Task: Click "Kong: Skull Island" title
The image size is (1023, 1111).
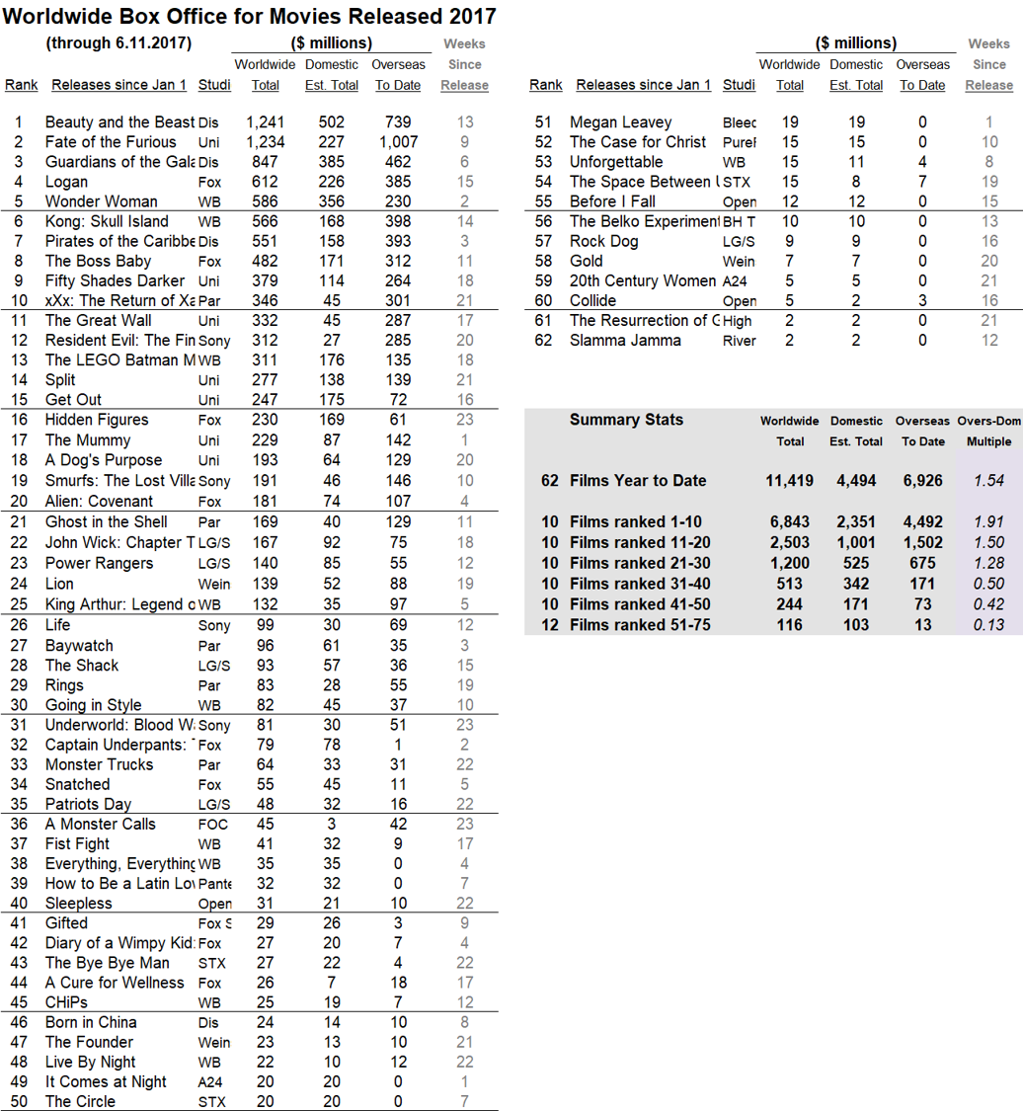Action: coord(107,221)
